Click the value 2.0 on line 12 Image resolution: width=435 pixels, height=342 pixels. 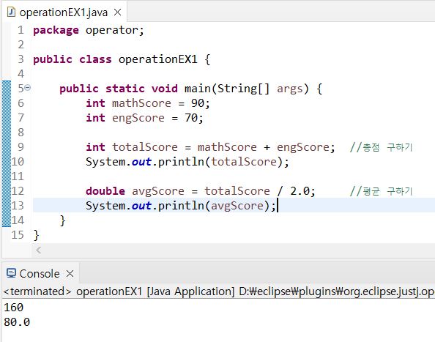[300, 191]
